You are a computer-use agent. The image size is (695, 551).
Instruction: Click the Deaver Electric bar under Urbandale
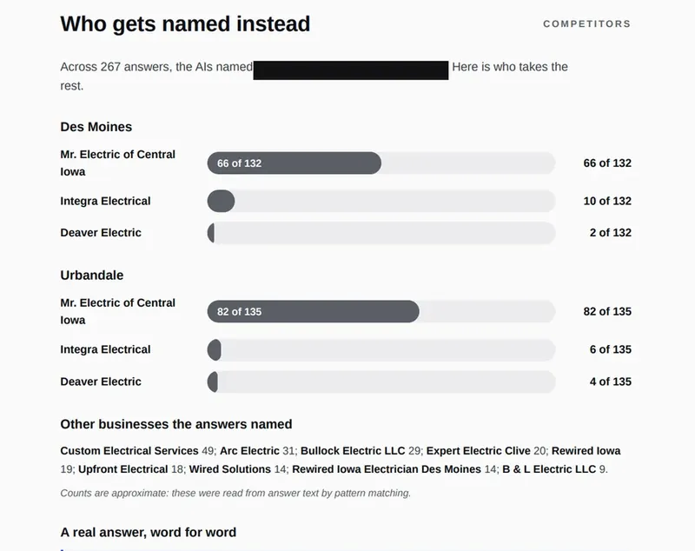pyautogui.click(x=381, y=382)
